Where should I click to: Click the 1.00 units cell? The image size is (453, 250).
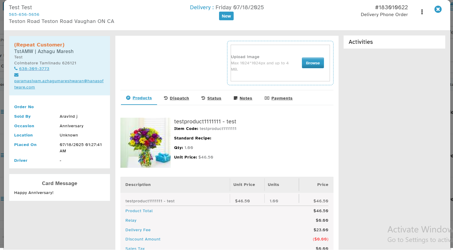274,201
